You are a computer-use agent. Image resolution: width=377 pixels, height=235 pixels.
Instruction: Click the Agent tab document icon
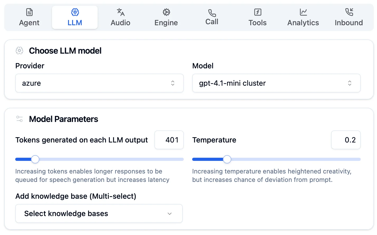29,12
